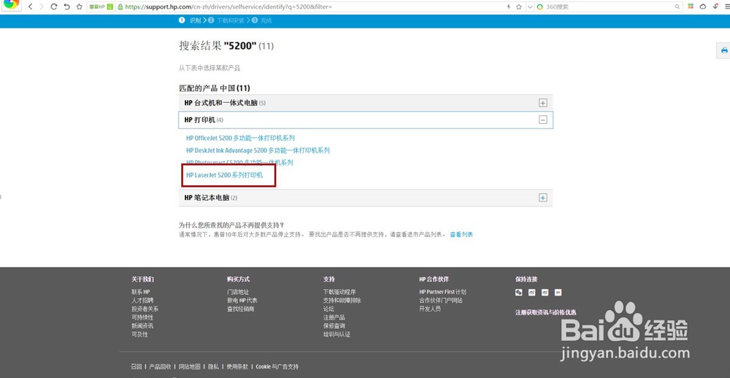Open downloads with the down-arrow icon
The width and height of the screenshot is (730, 378).
715,7
